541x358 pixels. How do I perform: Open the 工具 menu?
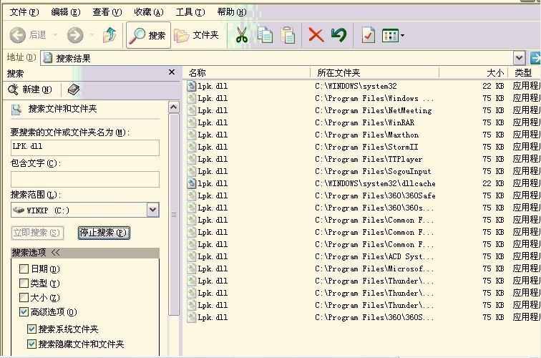pyautogui.click(x=190, y=12)
